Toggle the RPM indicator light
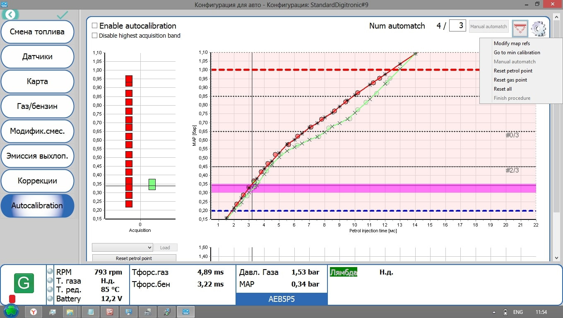The image size is (563, 318). [50, 272]
